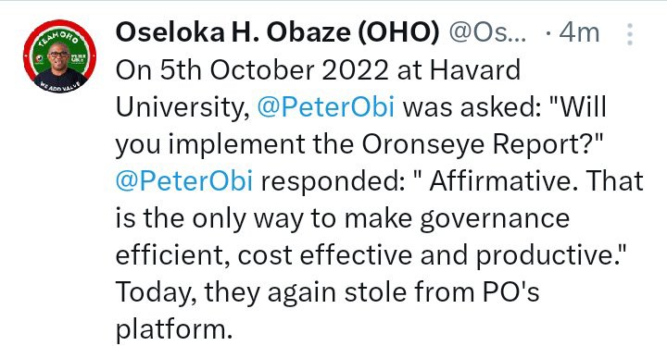Screen dimensions: 667x346
Task: Click the (OHO) part of the name
Action: click(x=397, y=32)
